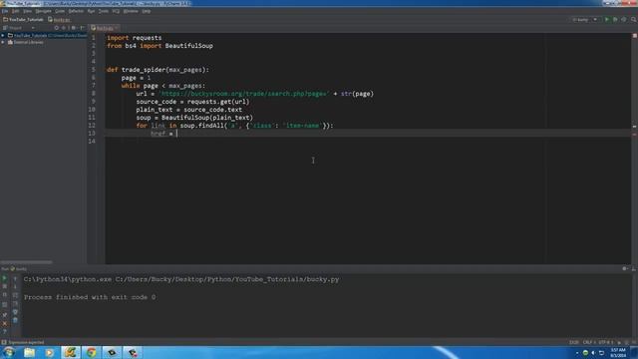
Task: Click the Windows Start button
Action: 9,352
